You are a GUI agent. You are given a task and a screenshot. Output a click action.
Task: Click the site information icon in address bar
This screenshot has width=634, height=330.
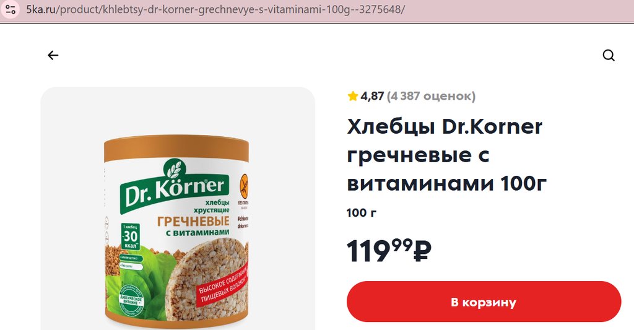coord(10,9)
